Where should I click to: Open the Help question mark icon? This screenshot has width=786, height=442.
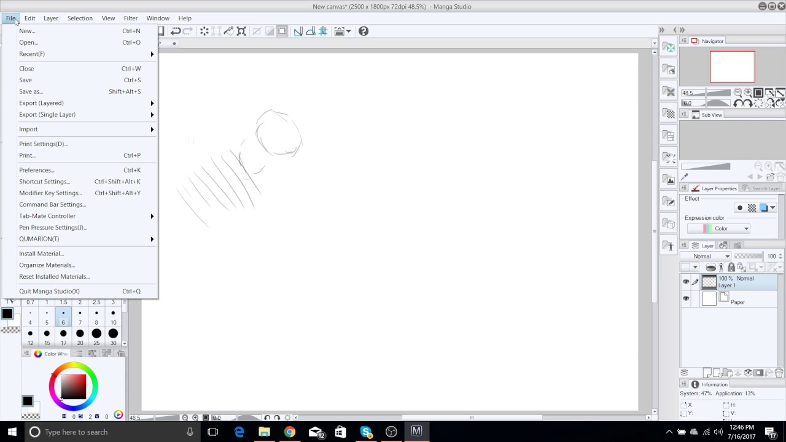coord(364,31)
